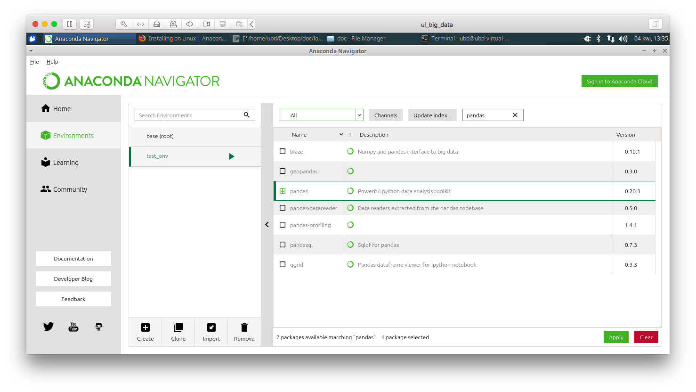
Task: Open the window menu arrow in the title bar
Action: [31, 51]
